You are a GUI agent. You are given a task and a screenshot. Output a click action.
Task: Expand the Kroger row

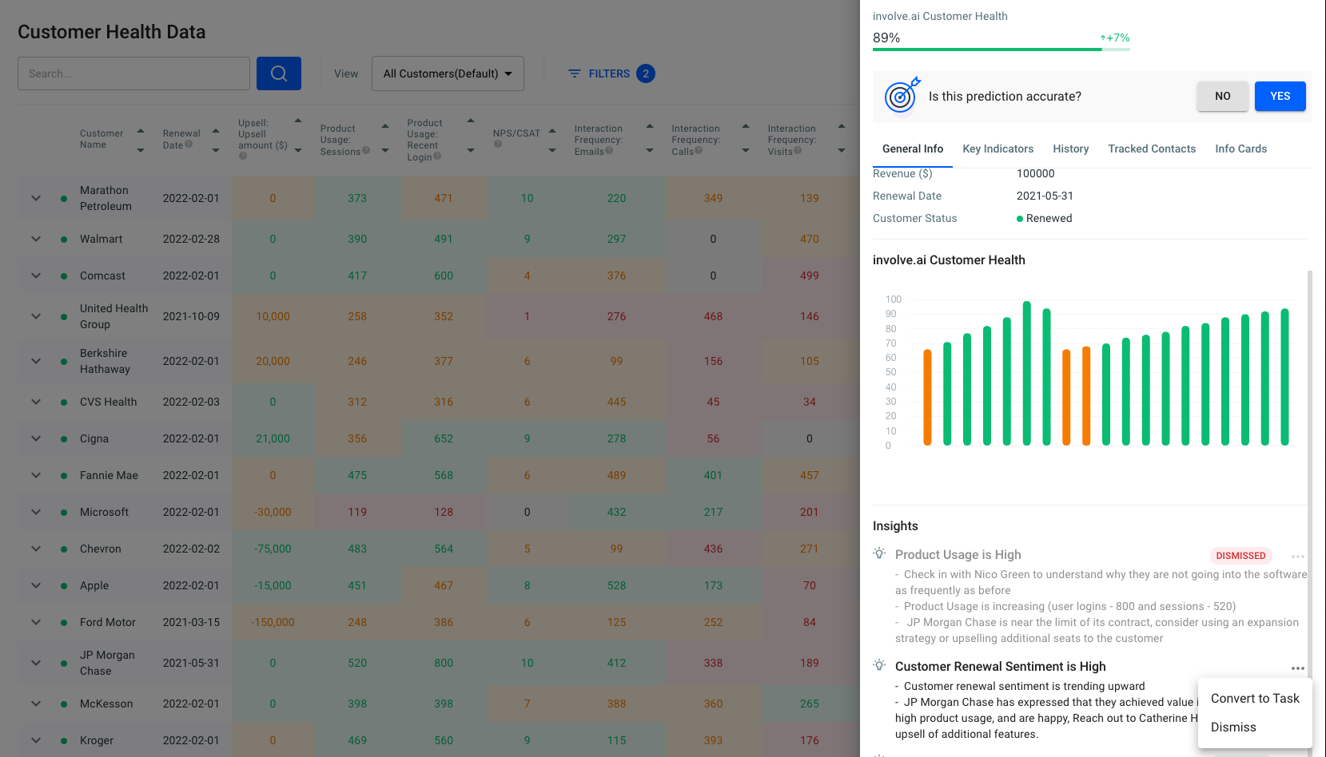click(36, 740)
